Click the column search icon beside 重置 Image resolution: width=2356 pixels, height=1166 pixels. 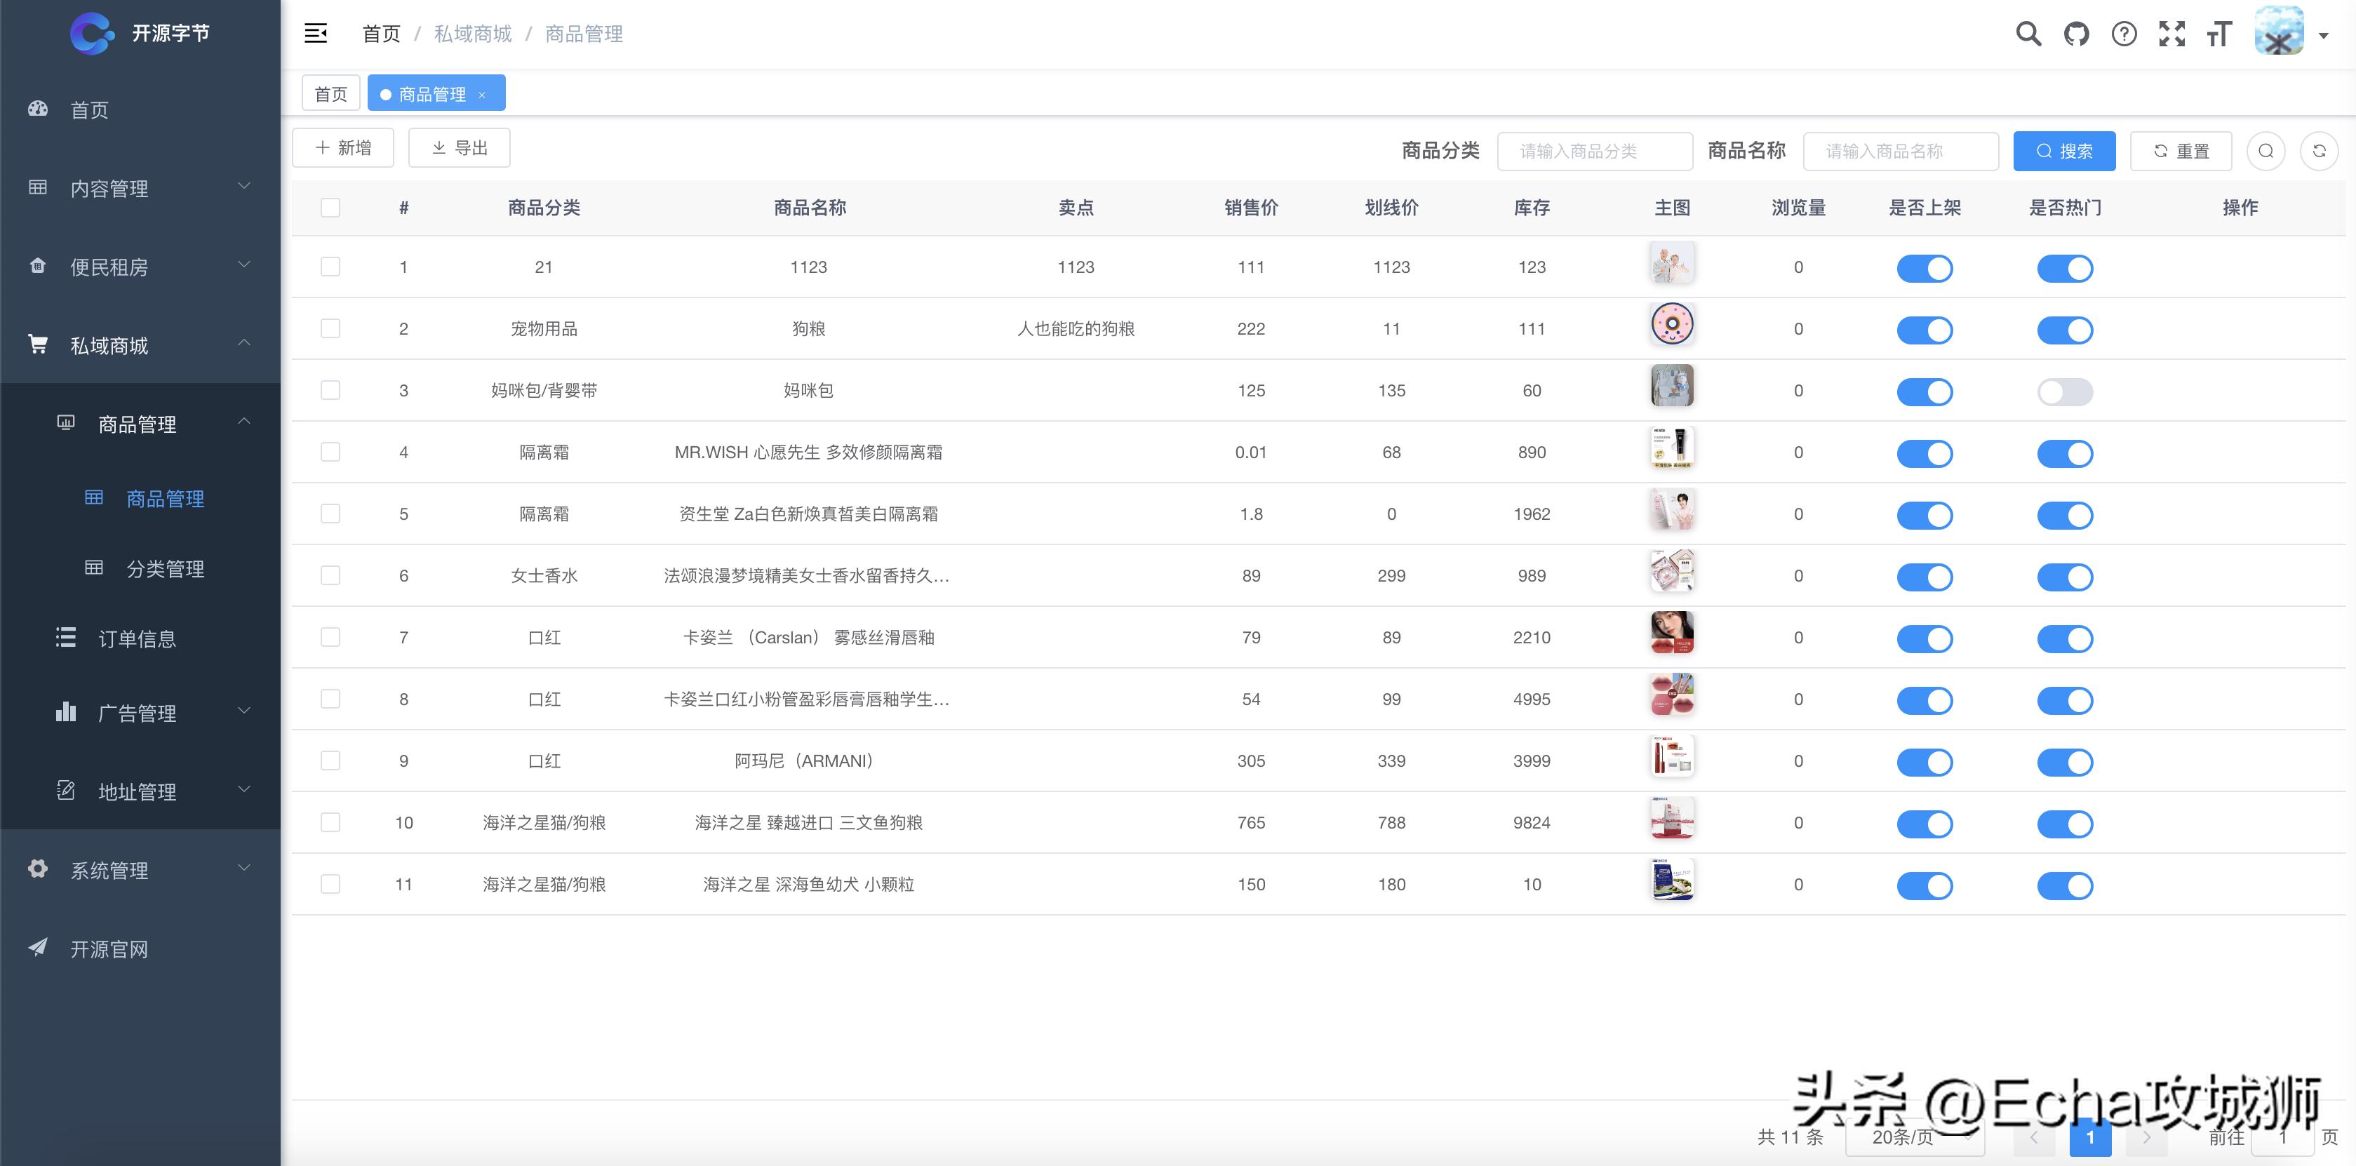2265,150
